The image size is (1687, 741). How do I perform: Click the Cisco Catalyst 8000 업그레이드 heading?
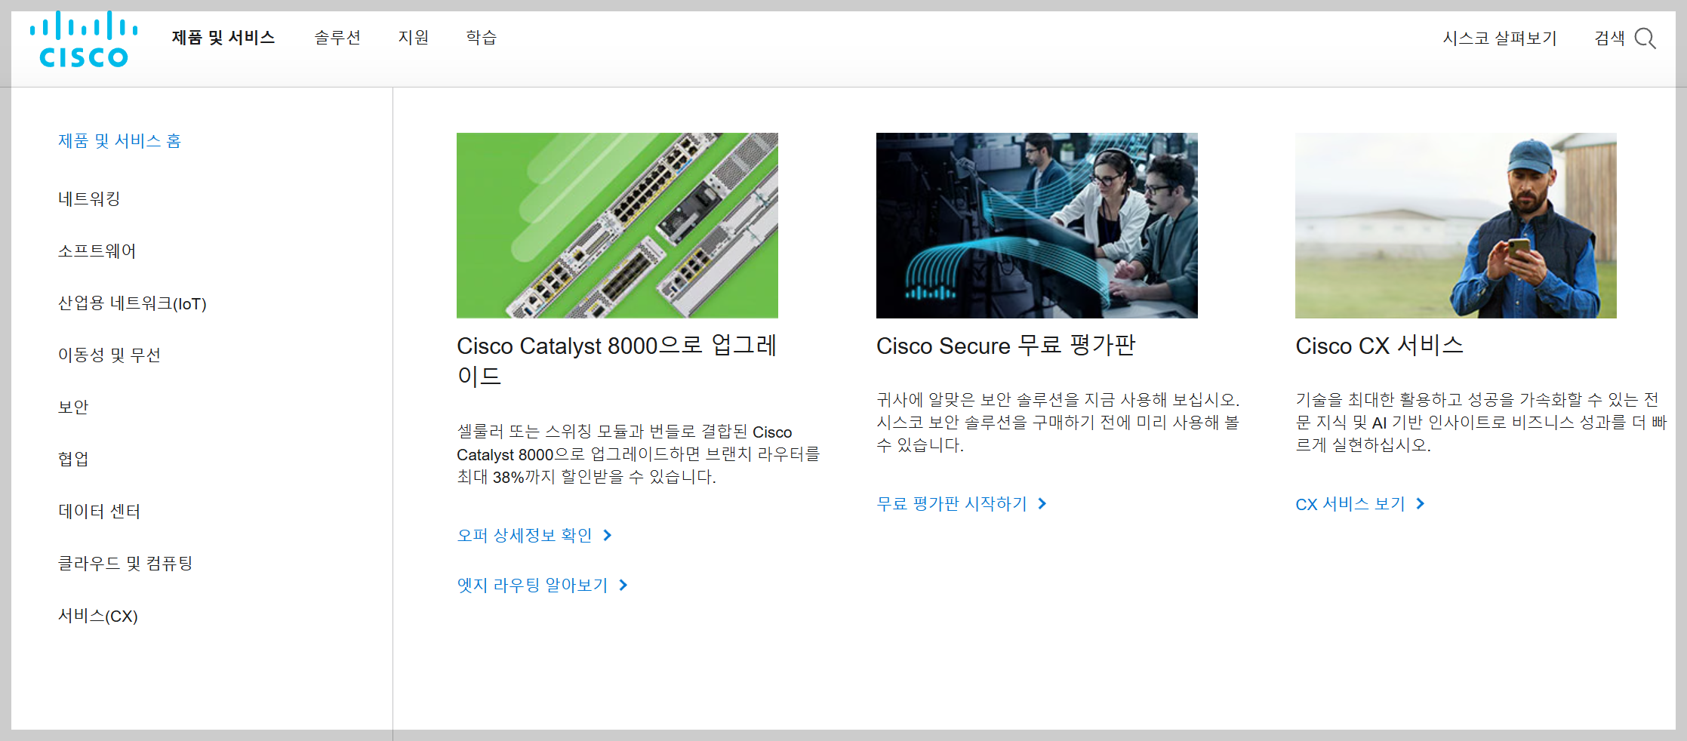tap(617, 361)
